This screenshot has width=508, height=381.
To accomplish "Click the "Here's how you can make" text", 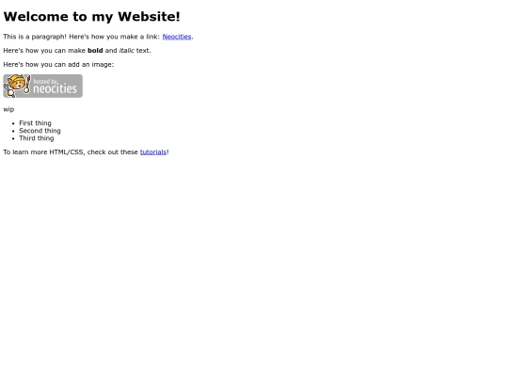I will 44,51.
